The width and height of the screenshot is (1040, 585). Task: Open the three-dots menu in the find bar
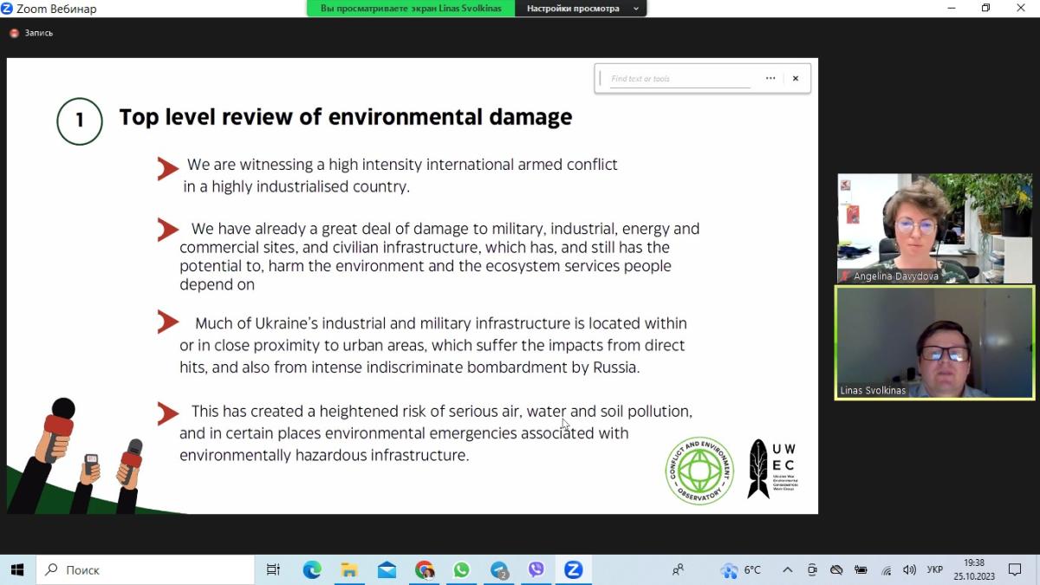(770, 79)
